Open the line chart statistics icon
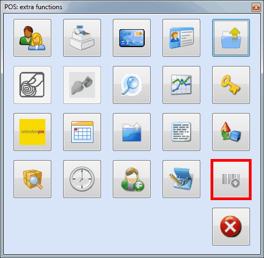Image resolution: width=264 pixels, height=258 pixels. pyautogui.click(x=181, y=85)
